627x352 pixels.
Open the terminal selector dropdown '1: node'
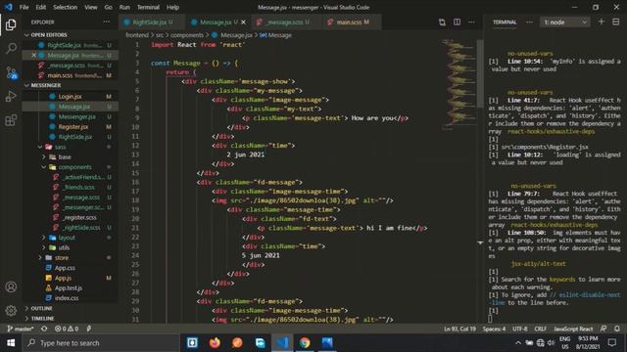point(564,22)
